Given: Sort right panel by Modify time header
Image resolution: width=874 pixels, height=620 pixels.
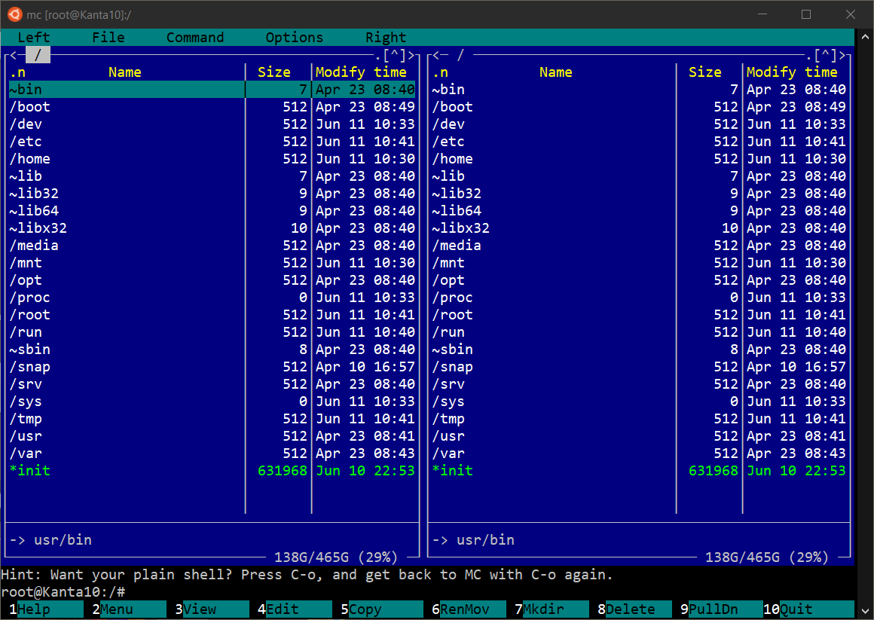Looking at the screenshot, I should [792, 72].
